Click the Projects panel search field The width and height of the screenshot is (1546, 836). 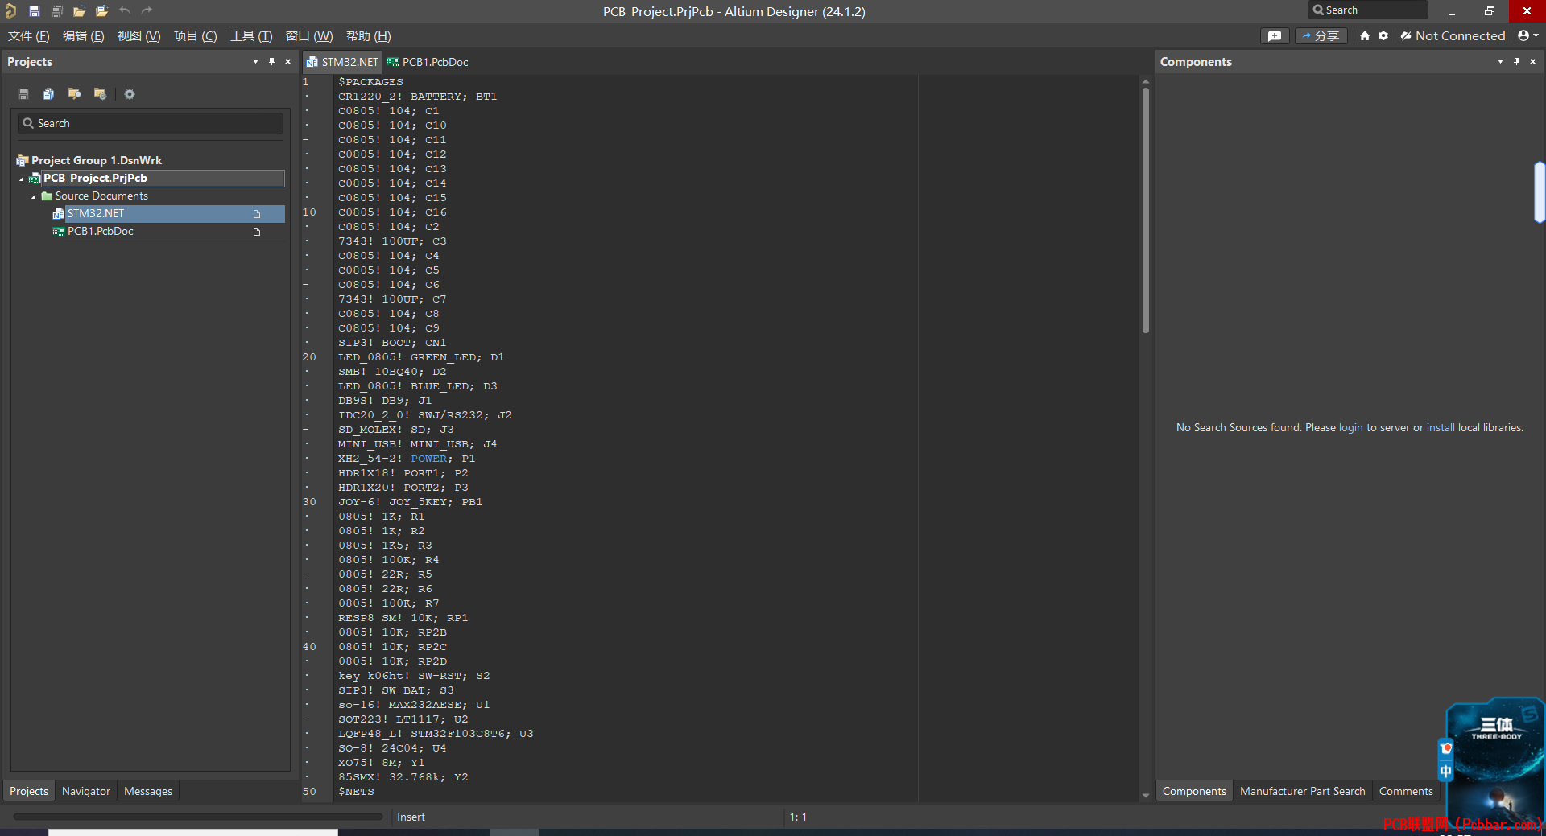151,124
